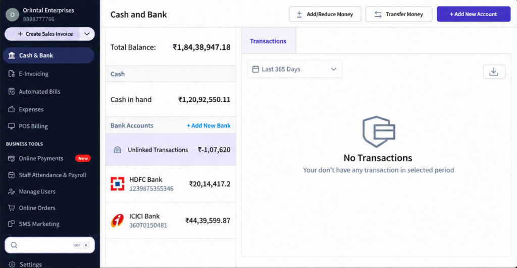Viewport: 517px width, 268px height.
Task: Click the HDFC balance ₹20,14,417.2
Action: [210, 184]
